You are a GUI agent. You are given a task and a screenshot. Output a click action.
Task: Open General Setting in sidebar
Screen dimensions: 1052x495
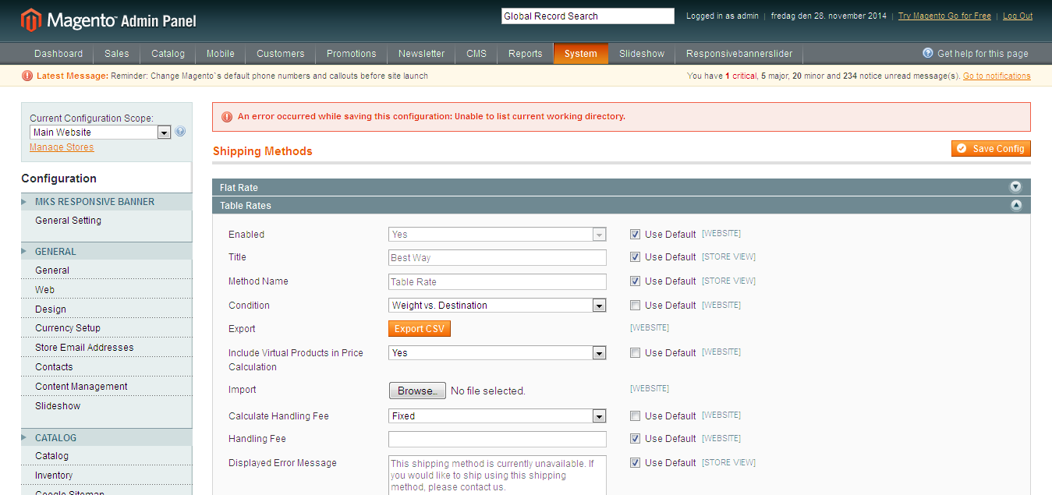pos(69,221)
